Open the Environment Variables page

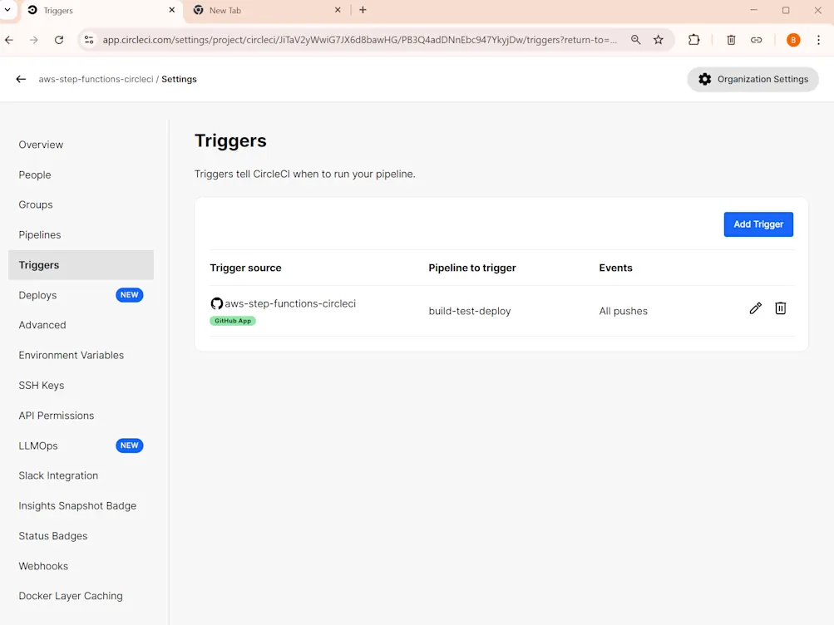pos(70,355)
